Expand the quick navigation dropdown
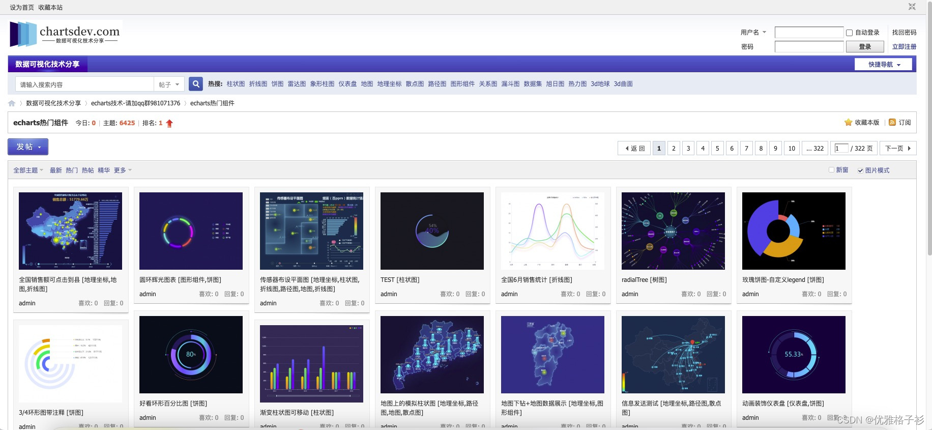The width and height of the screenshot is (932, 430). [884, 64]
